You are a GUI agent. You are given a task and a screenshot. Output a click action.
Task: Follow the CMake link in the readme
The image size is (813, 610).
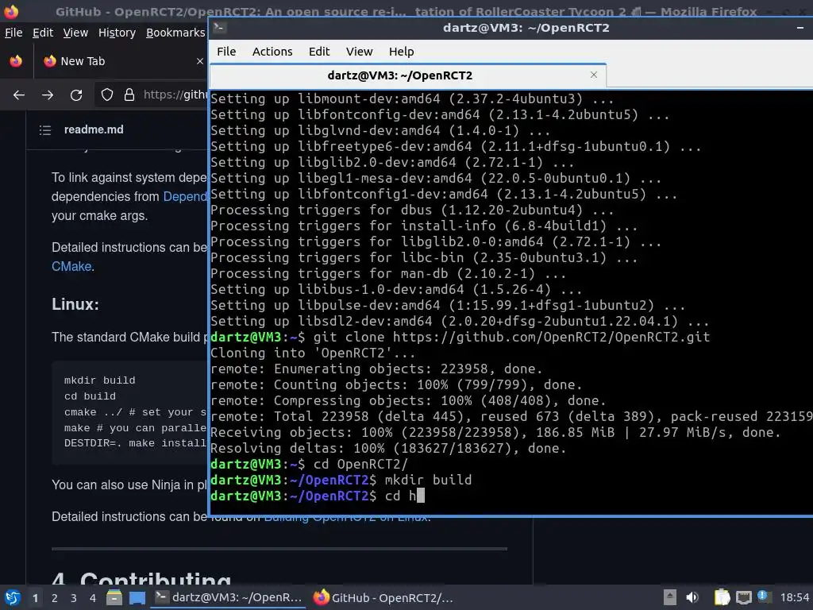coord(71,267)
